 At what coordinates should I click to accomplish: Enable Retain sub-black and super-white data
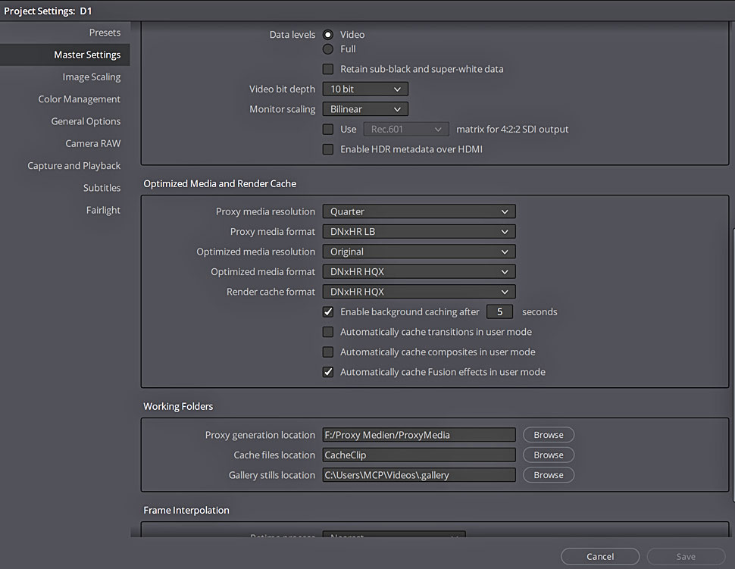327,70
